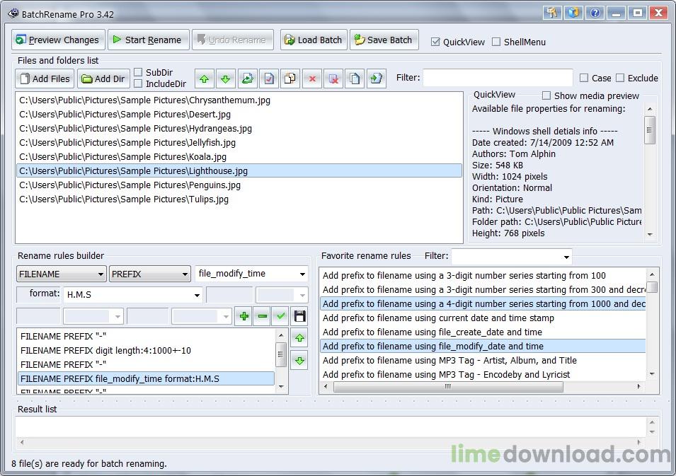676x476 pixels.
Task: Check Show media preview option
Action: tap(546, 95)
